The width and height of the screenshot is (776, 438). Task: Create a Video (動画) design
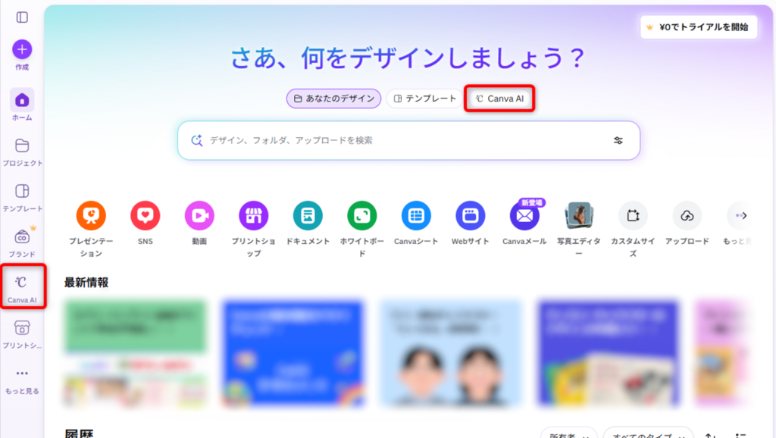[x=199, y=216]
